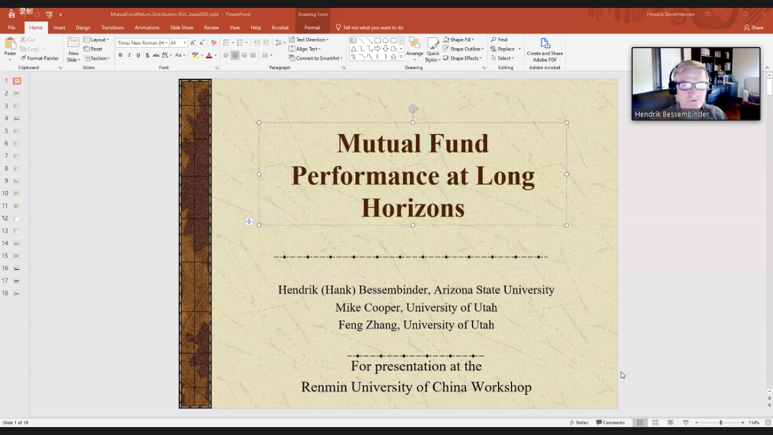Viewport: 773px width, 435px height.
Task: Toggle the Notes pane
Action: [579, 423]
